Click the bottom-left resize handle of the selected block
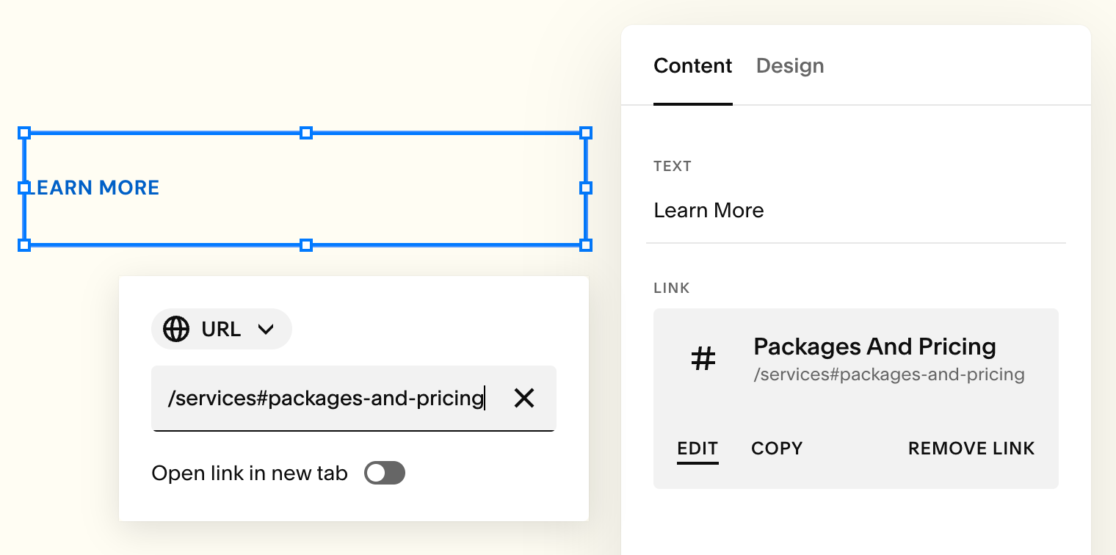1116x555 pixels. 24,244
